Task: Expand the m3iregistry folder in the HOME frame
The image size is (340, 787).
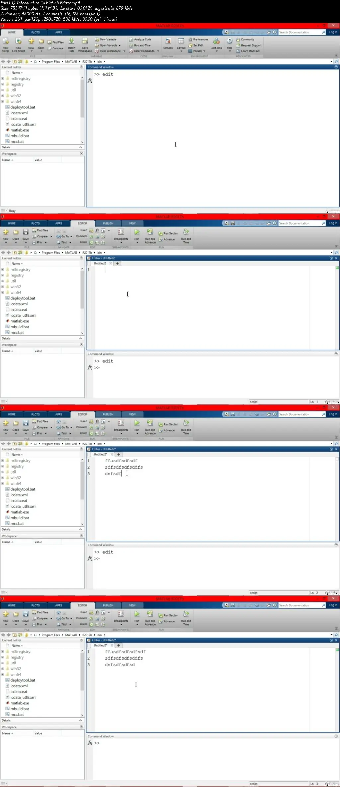Action: 3,79
